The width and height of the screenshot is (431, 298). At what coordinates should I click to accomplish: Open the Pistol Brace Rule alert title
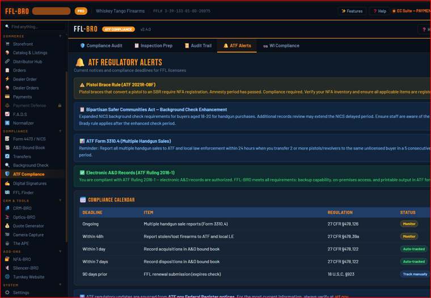[121, 84]
